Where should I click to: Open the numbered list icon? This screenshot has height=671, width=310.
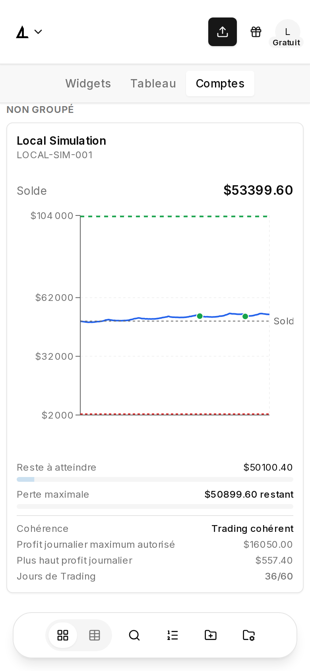172,635
